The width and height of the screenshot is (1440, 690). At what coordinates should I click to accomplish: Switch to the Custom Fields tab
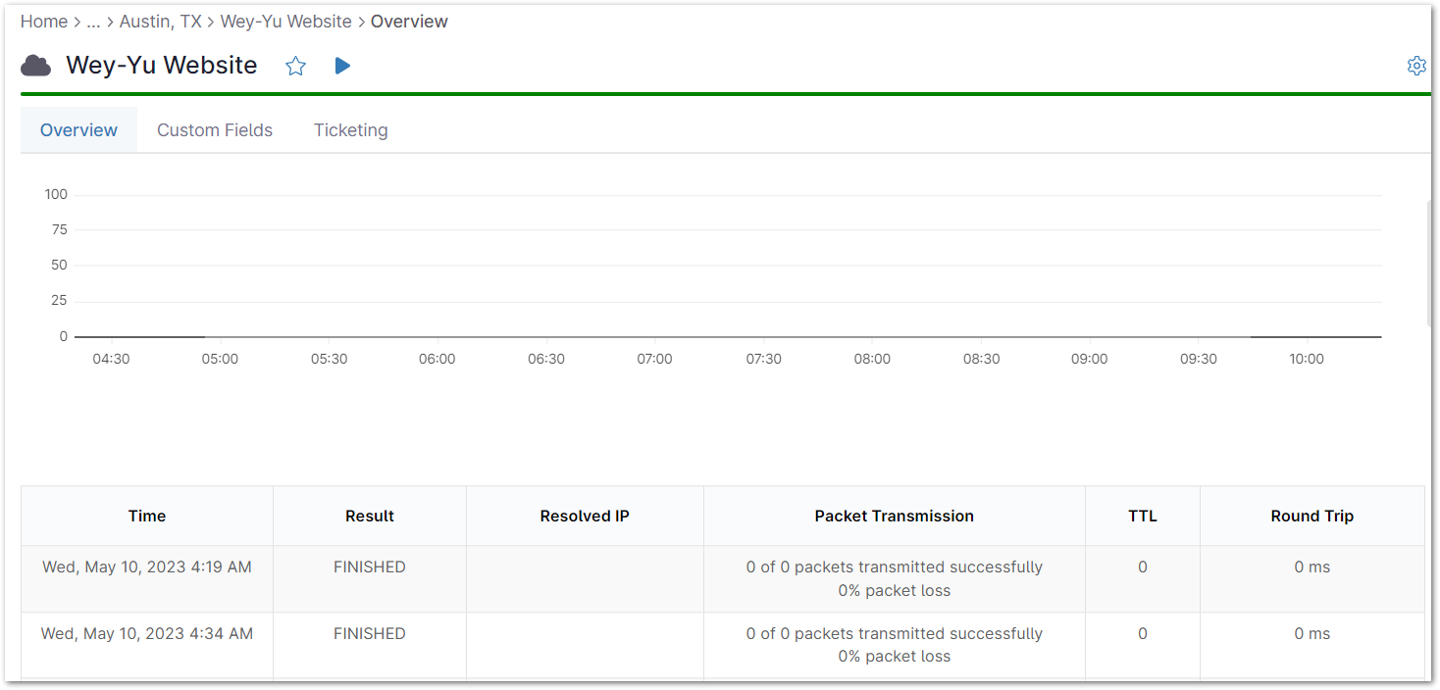tap(214, 129)
